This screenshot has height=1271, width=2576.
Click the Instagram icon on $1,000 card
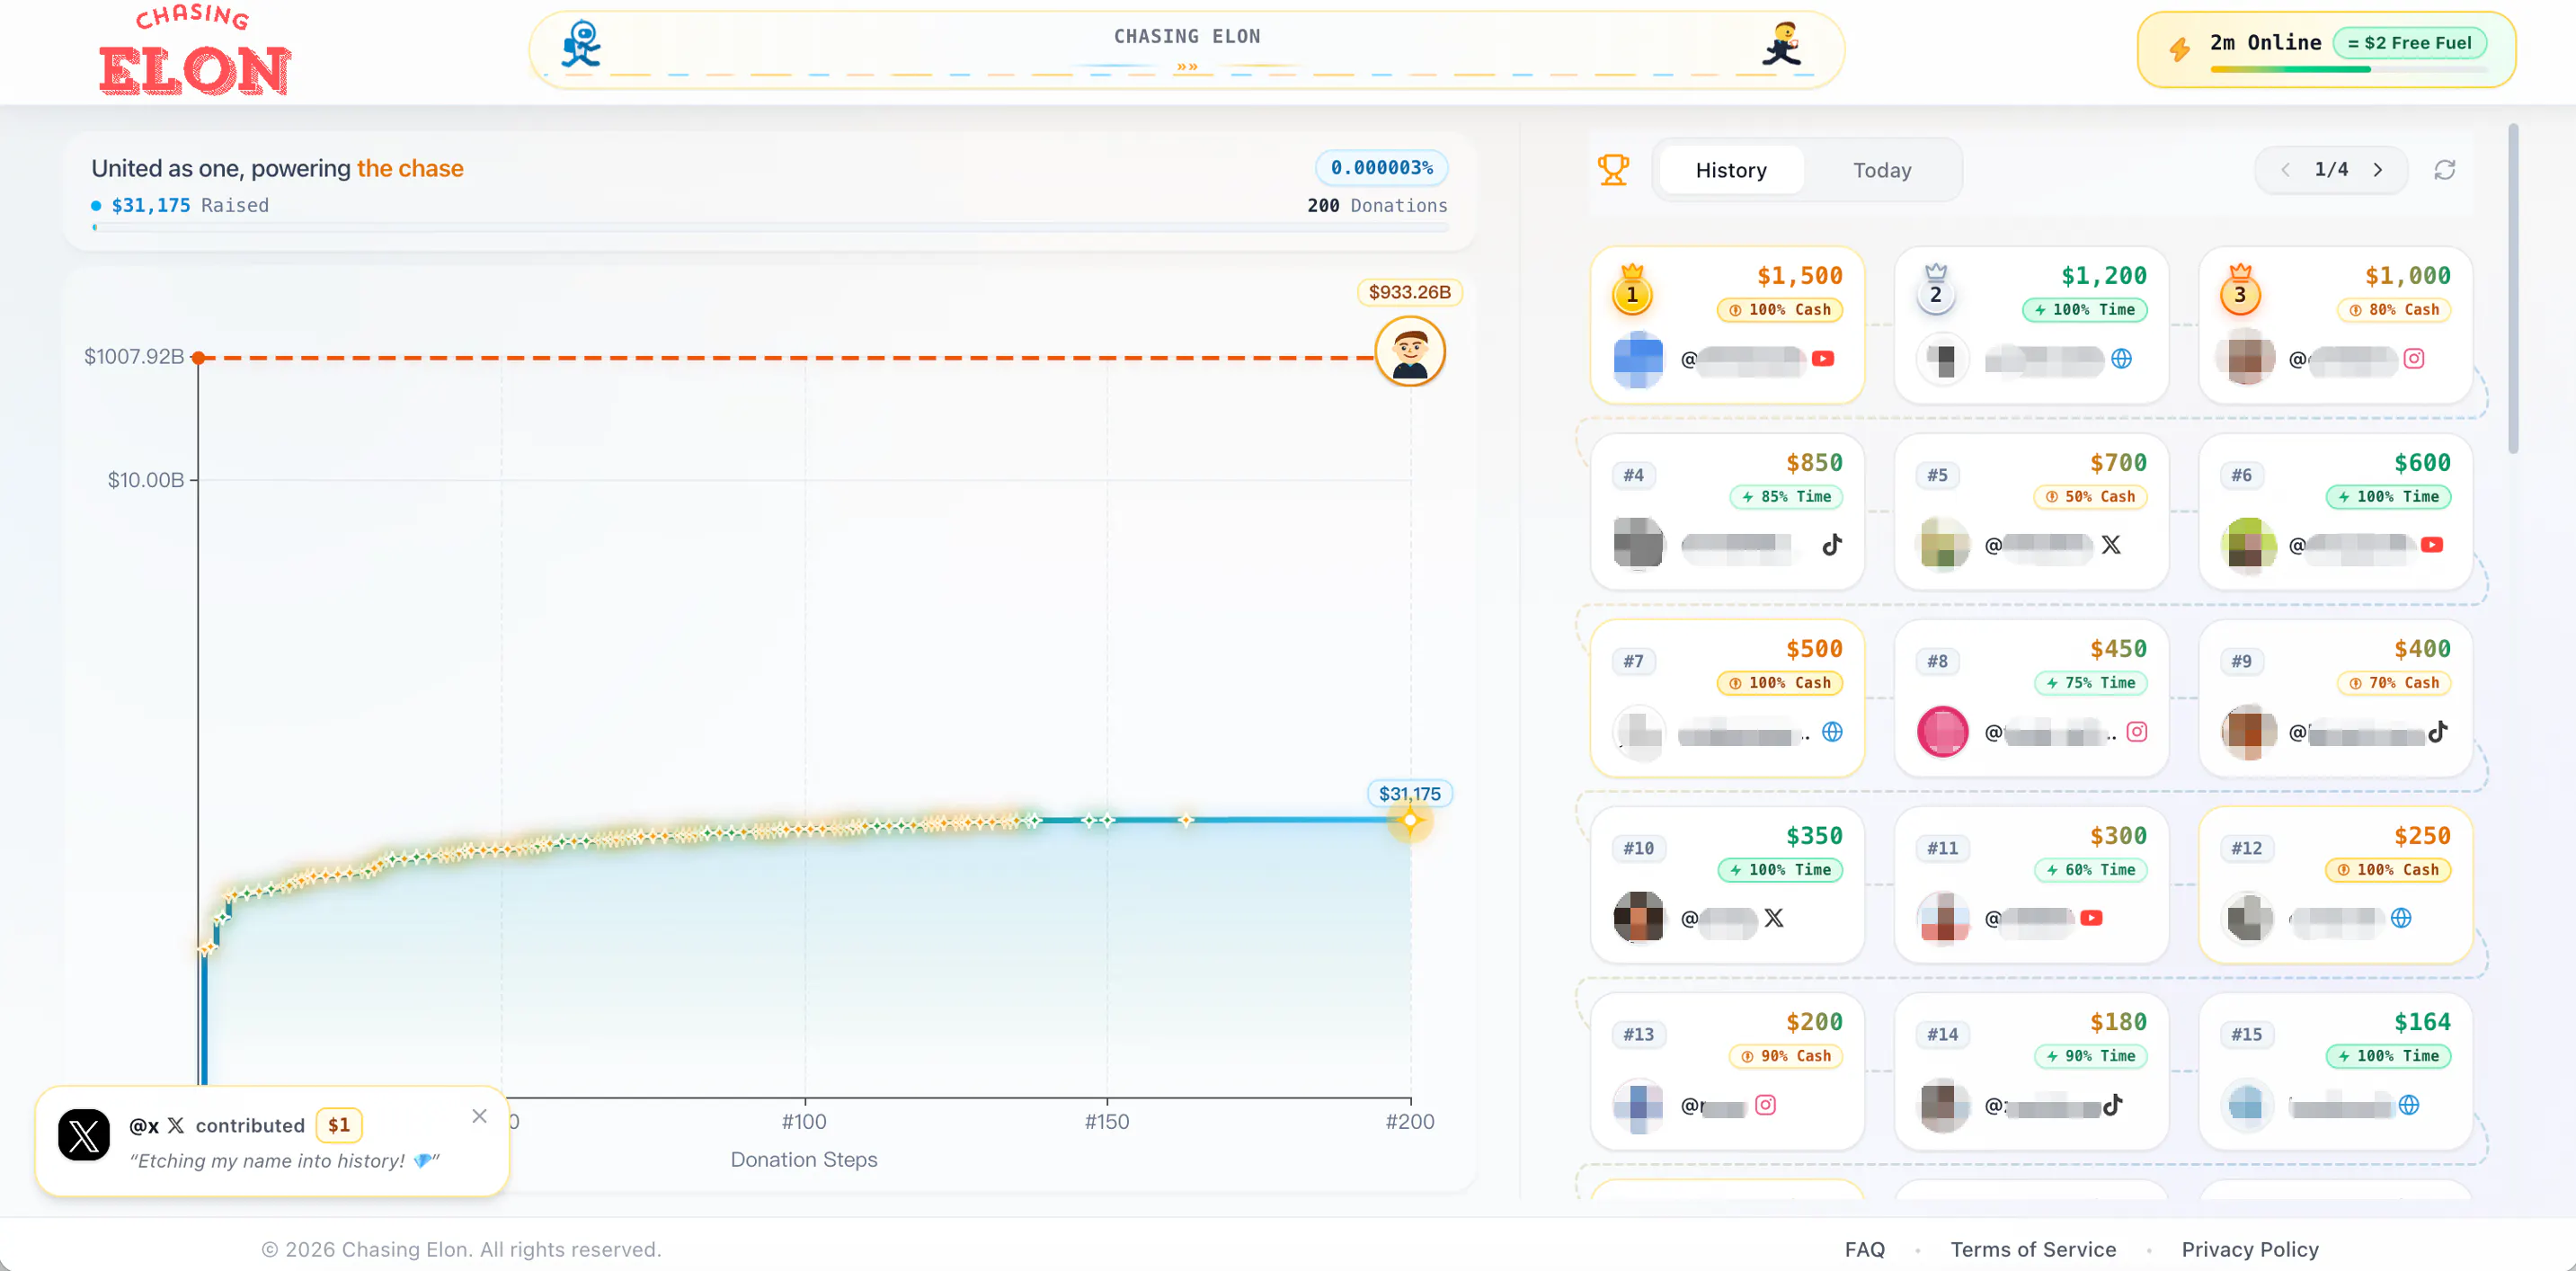coord(2413,359)
